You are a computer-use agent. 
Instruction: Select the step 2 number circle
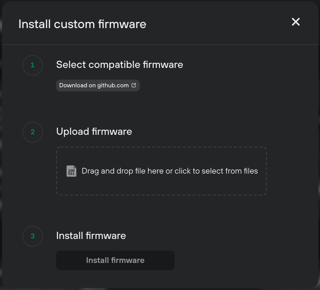pyautogui.click(x=33, y=132)
